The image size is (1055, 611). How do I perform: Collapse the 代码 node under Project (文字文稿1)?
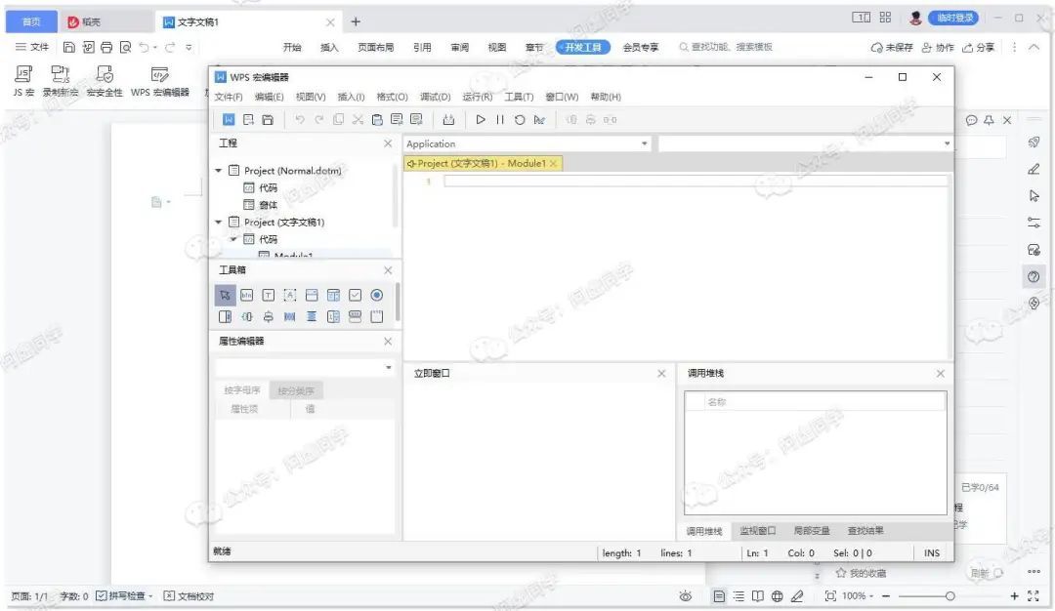(x=233, y=239)
